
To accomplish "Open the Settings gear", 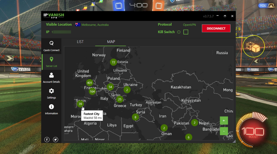I will point(51,93).
